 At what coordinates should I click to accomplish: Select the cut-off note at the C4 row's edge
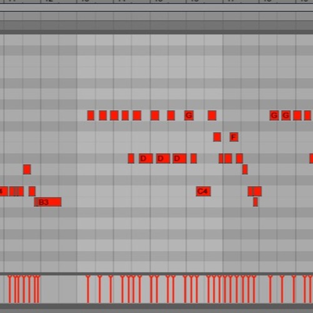(4, 192)
